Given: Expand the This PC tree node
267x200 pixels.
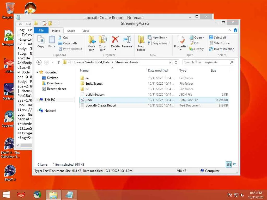Looking at the screenshot, I should tap(37, 100).
